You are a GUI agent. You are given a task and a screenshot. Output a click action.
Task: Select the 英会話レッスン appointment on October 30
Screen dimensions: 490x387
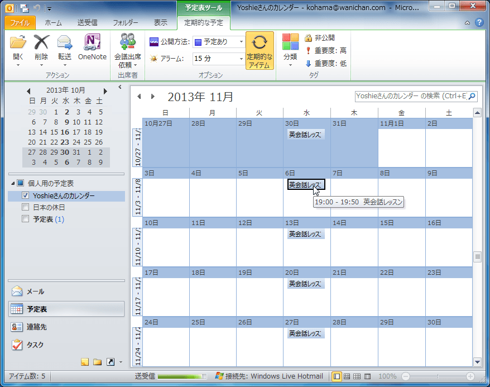[x=306, y=135]
